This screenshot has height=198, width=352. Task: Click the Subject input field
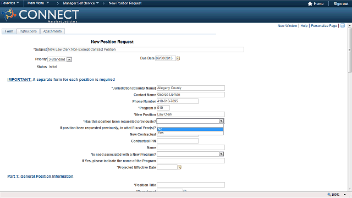click(146, 50)
